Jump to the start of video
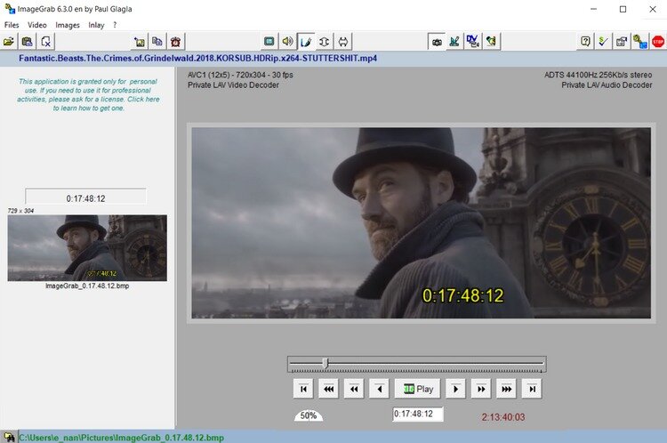Image resolution: width=667 pixels, height=443 pixels. pyautogui.click(x=303, y=389)
